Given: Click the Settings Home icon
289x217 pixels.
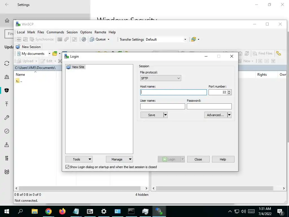Looking at the screenshot, I should [x=7, y=20].
